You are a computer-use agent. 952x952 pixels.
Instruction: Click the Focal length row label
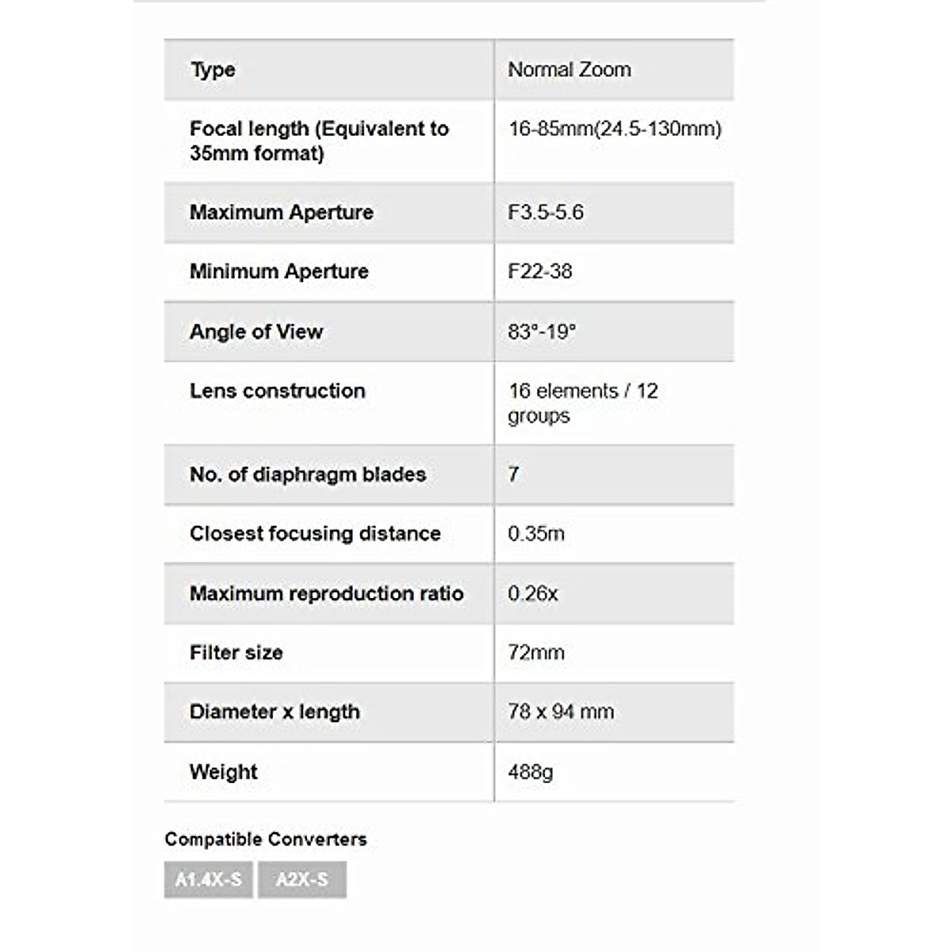coord(319,140)
